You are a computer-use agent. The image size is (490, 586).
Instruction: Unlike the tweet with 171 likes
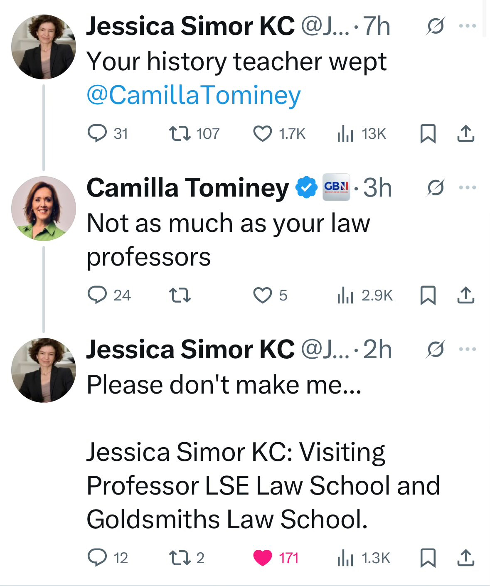[x=263, y=558]
